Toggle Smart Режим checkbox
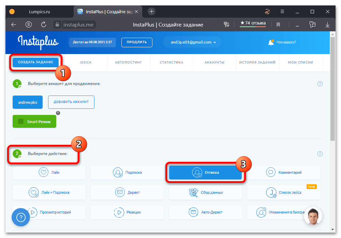 point(21,121)
